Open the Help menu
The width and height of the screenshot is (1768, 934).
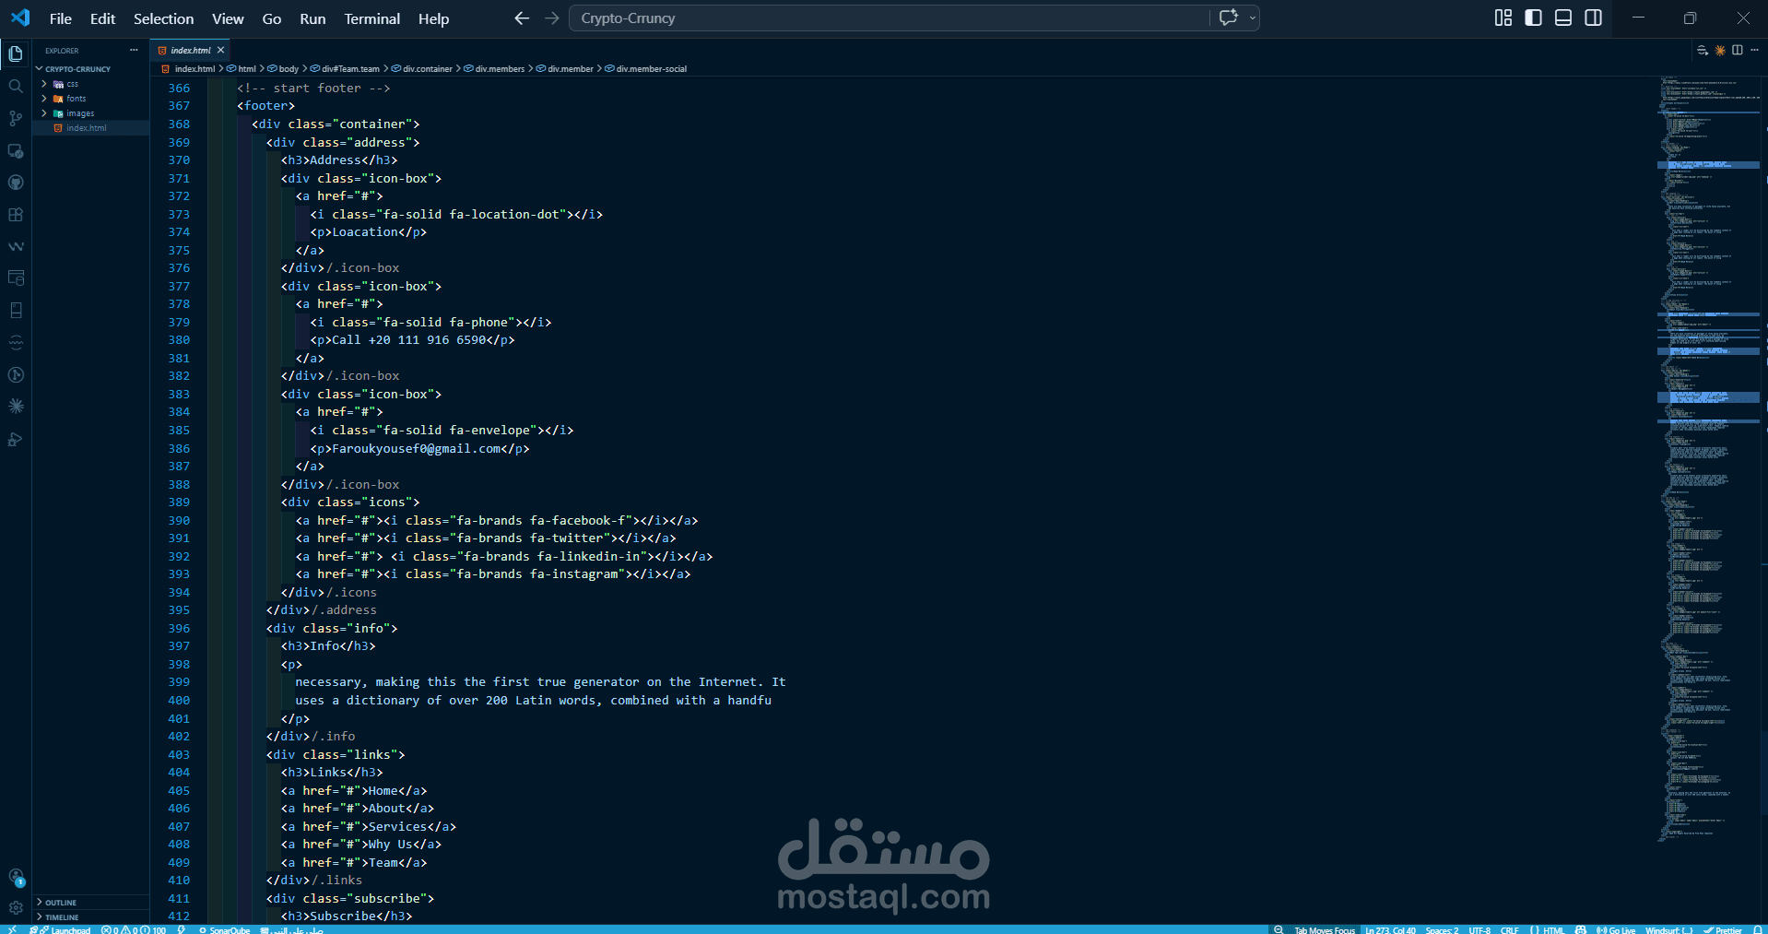pyautogui.click(x=433, y=18)
